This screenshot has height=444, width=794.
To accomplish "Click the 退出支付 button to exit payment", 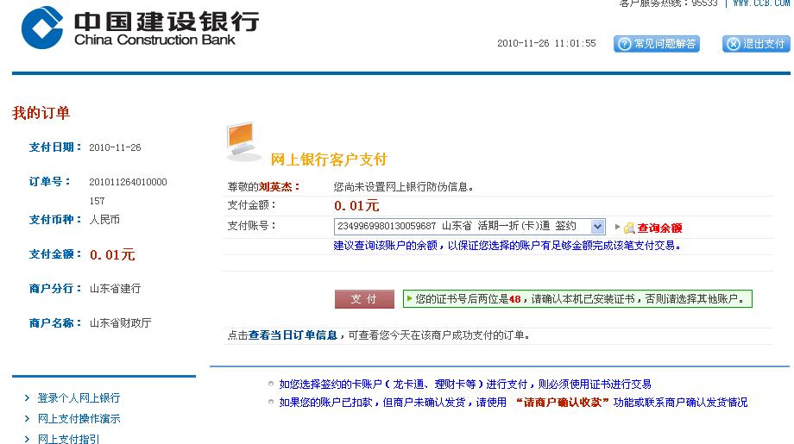I will coord(756,44).
